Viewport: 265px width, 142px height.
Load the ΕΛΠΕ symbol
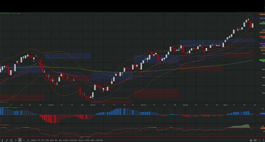pos(52,140)
